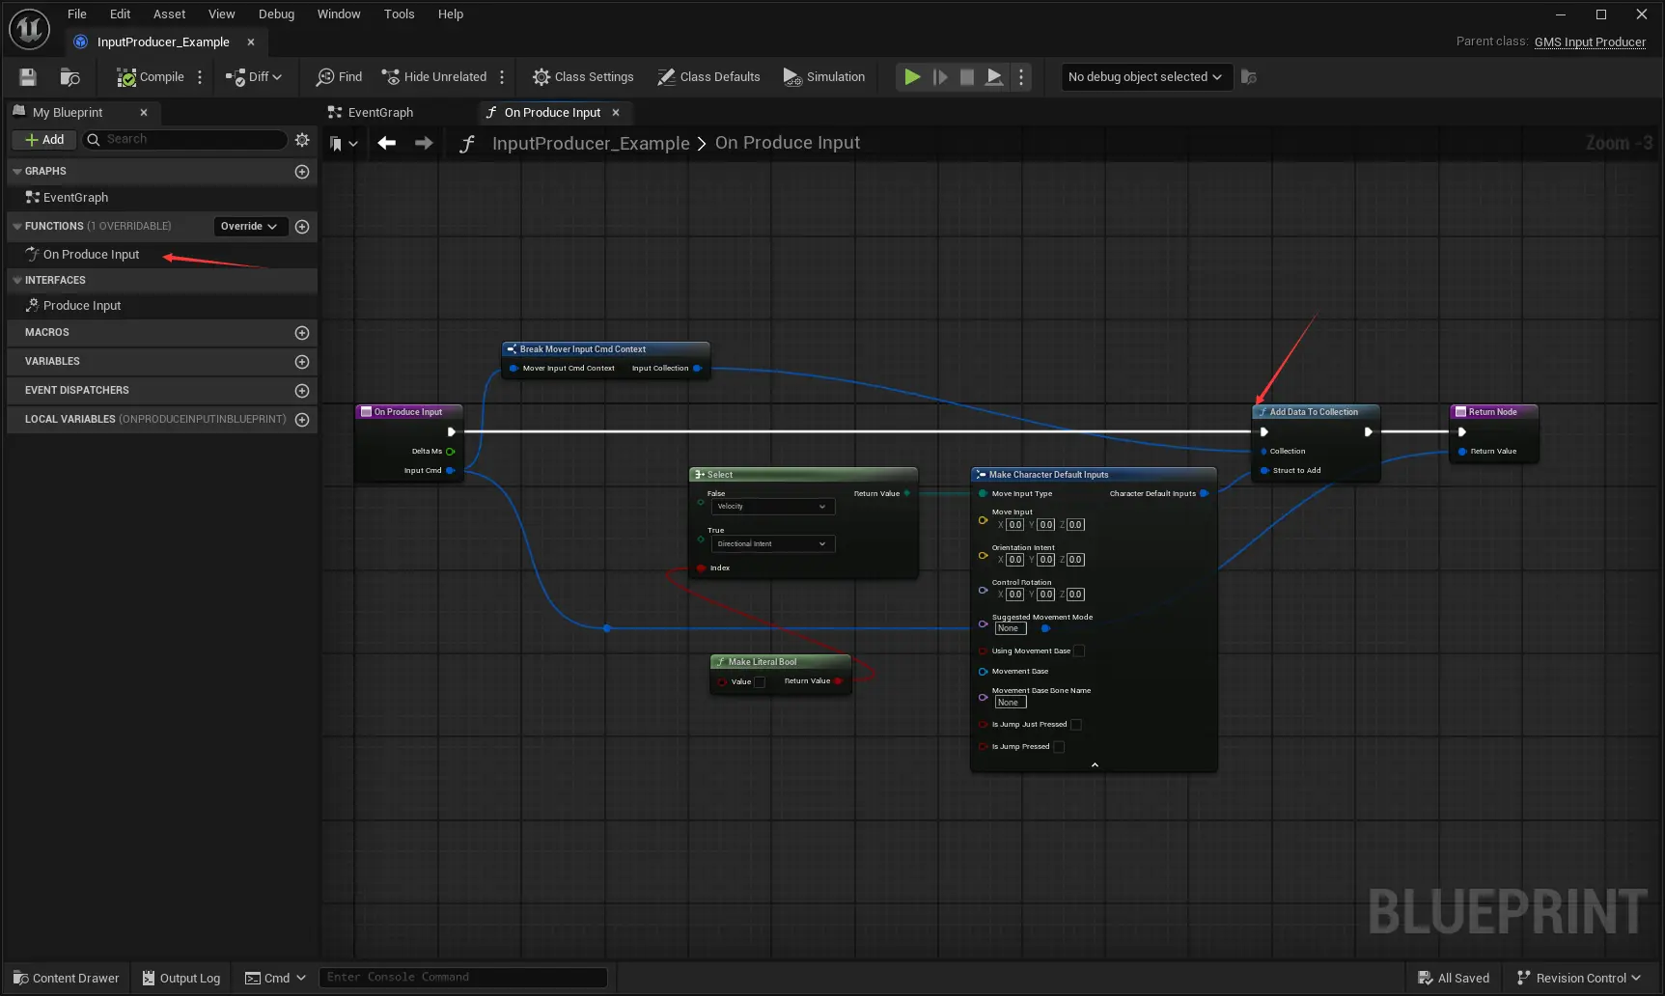Toggle Value checkbox on Make Literal Bool
Viewport: 1665px width, 996px height.
tap(760, 682)
